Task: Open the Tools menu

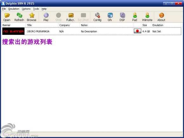Action: coord(36,9)
